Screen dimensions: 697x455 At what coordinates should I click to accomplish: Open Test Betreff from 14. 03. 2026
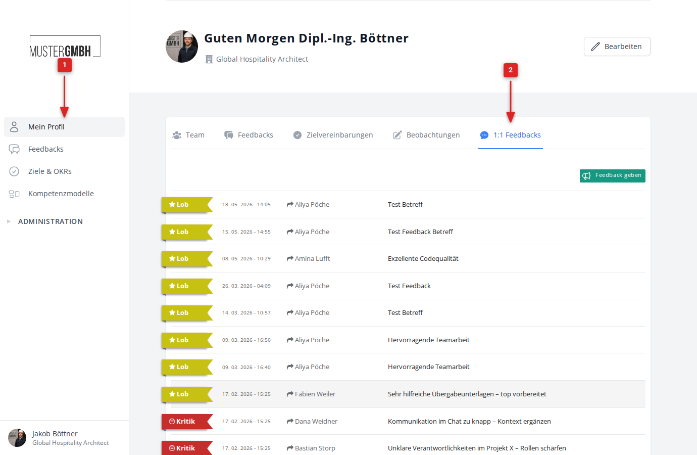[x=405, y=312]
